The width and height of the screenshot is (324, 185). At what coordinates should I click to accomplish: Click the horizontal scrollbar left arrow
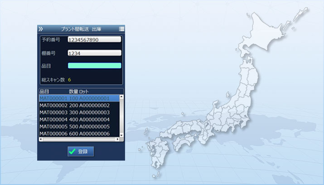(40, 139)
